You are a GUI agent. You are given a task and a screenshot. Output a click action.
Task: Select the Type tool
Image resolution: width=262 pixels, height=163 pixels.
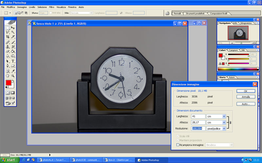tap(13, 61)
